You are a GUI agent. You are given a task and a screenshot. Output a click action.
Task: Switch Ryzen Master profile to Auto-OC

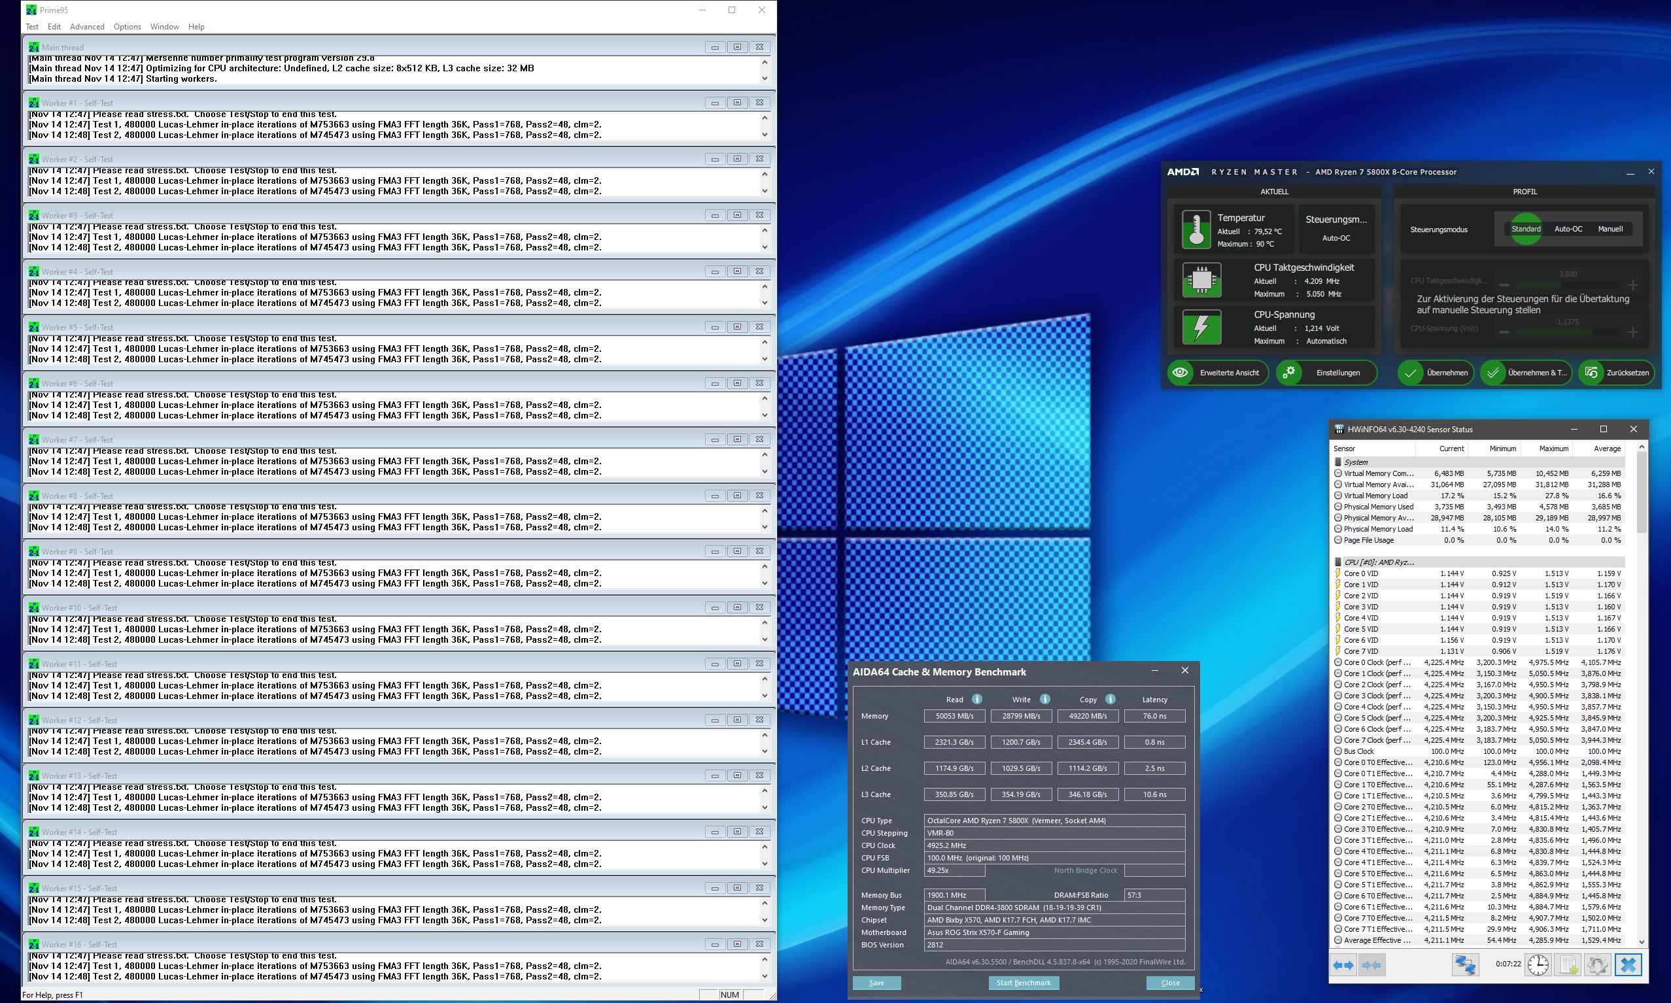(1568, 229)
